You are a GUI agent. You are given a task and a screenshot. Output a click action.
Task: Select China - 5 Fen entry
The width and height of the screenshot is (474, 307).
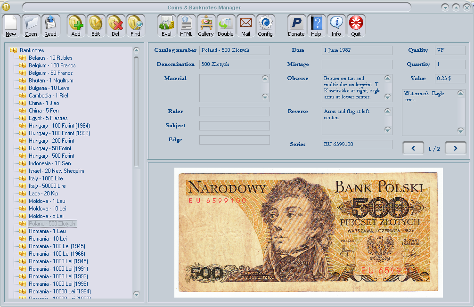[x=43, y=111]
